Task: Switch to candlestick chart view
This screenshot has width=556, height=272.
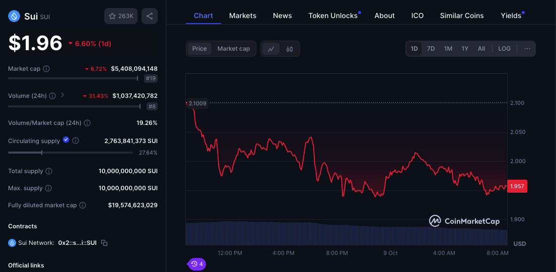Action: tap(290, 49)
